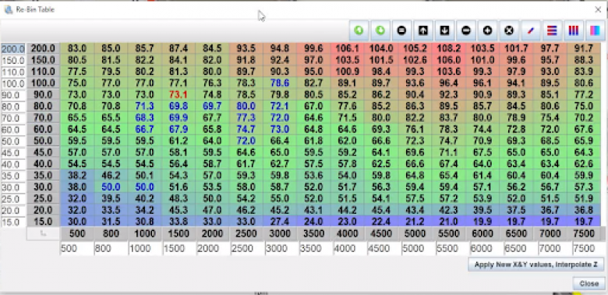Select cell at row 50.0, column 2500
Image resolution: width=608 pixels, height=295 pixels.
246,140
